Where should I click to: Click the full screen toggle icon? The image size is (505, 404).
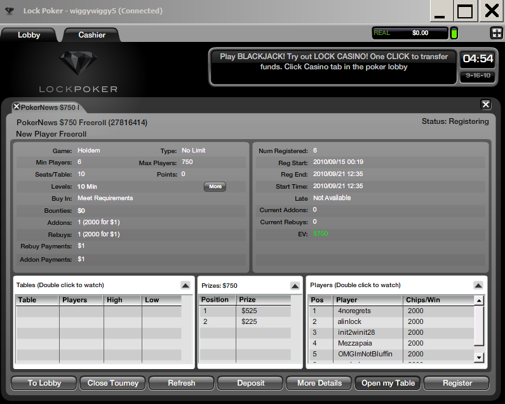pos(496,33)
